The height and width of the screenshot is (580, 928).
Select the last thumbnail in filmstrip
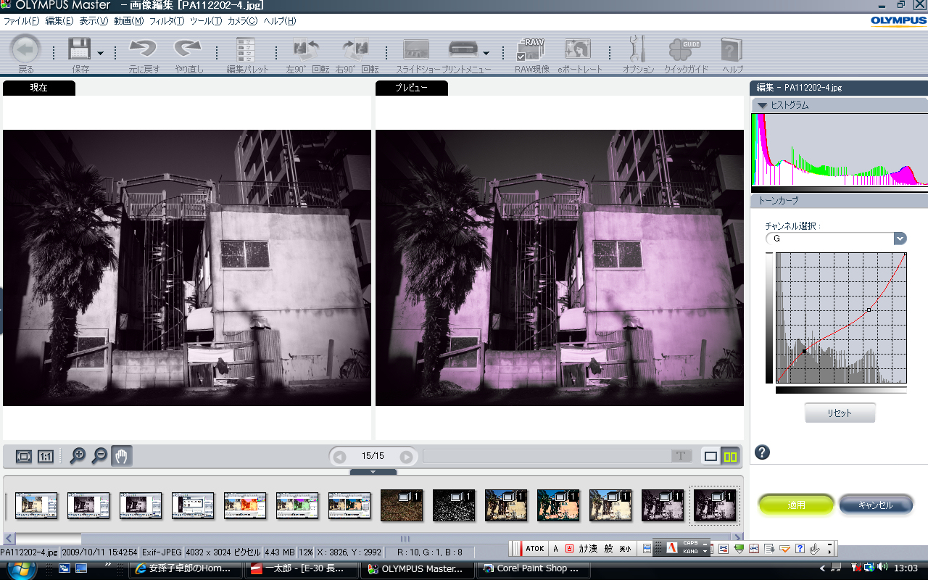coord(715,505)
